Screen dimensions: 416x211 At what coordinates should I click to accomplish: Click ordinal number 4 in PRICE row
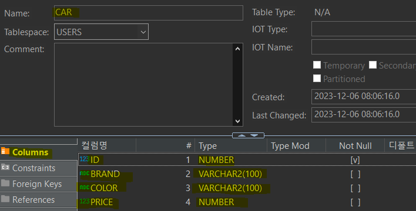[188, 202]
